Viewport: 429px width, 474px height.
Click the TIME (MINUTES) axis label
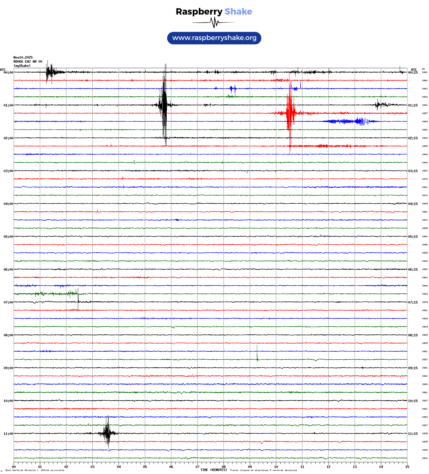(x=213, y=470)
